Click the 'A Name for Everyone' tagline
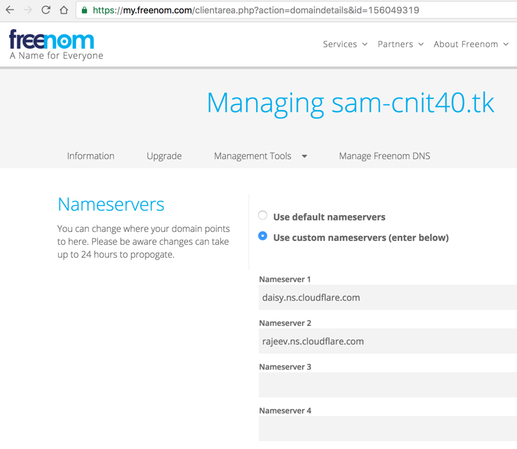Screen dimensions: 517x449 [x=57, y=55]
